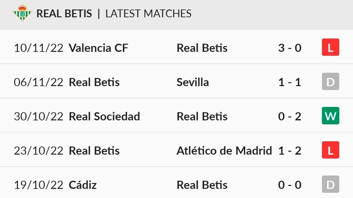
Task: Click the 1 - 2 score
Action: click(x=290, y=151)
